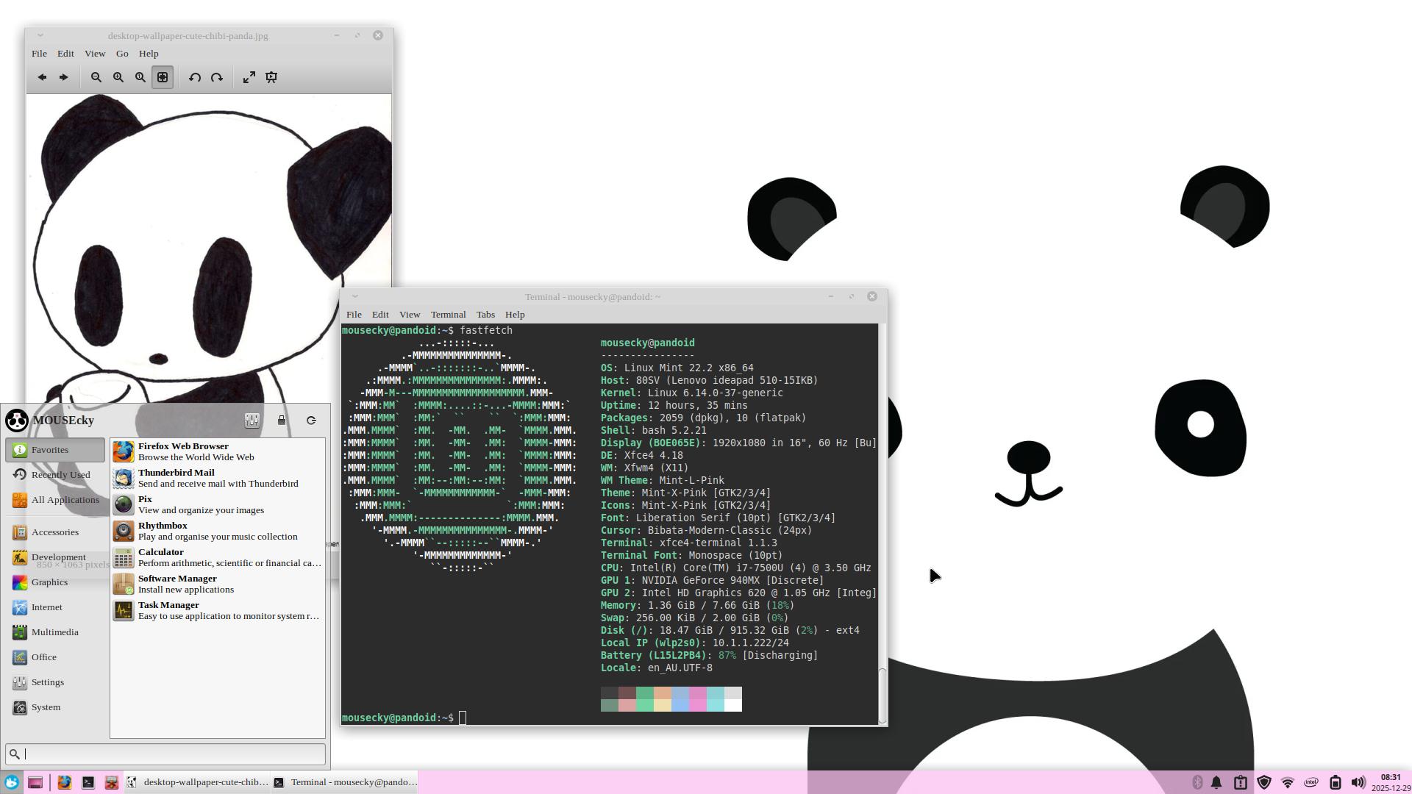This screenshot has height=794, width=1412.
Task: Open the Go menu in the image viewer
Action: pos(122,53)
